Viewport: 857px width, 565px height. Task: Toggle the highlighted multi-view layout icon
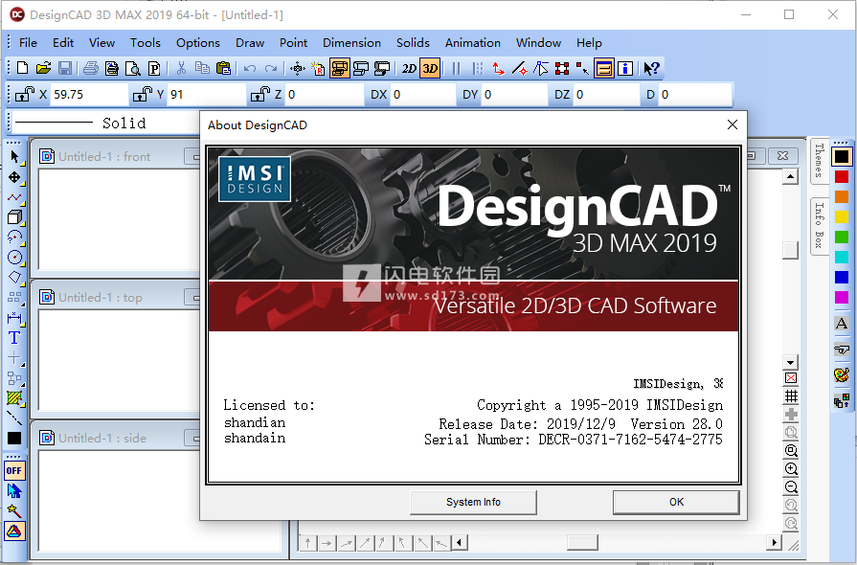(339, 68)
